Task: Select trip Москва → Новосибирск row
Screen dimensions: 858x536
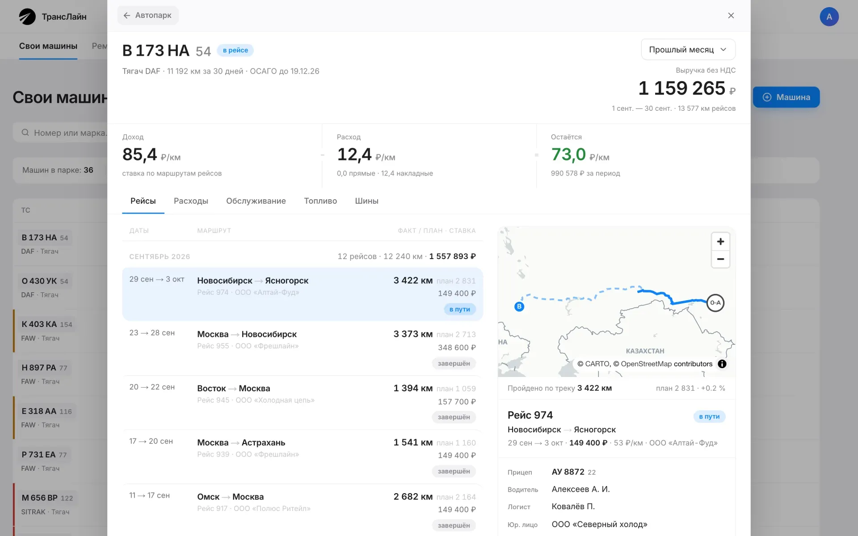Action: click(303, 348)
